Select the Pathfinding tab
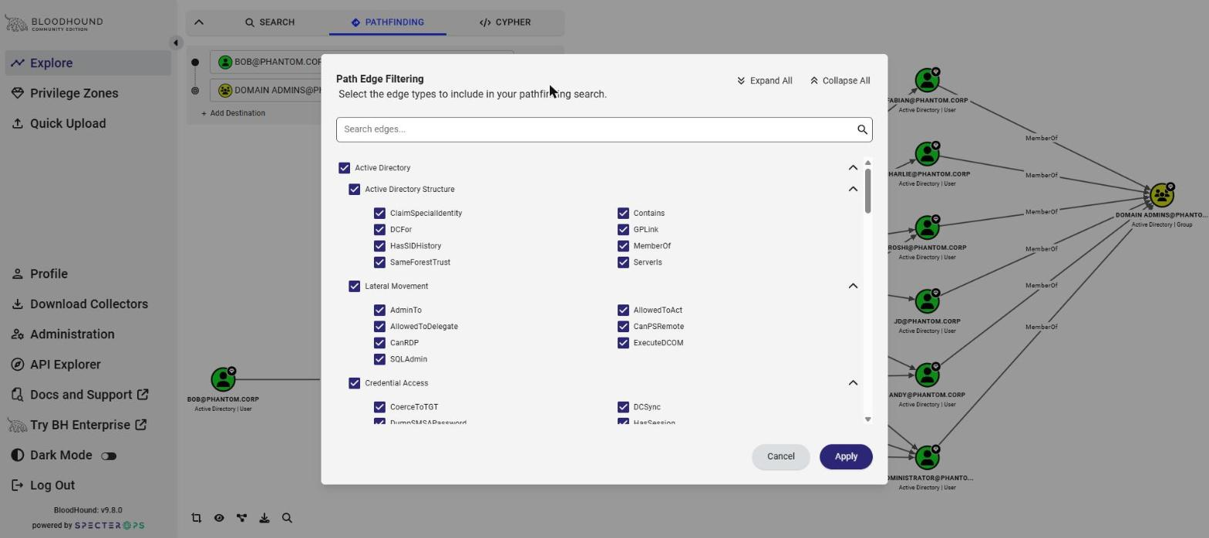This screenshot has height=538, width=1209. coord(388,22)
